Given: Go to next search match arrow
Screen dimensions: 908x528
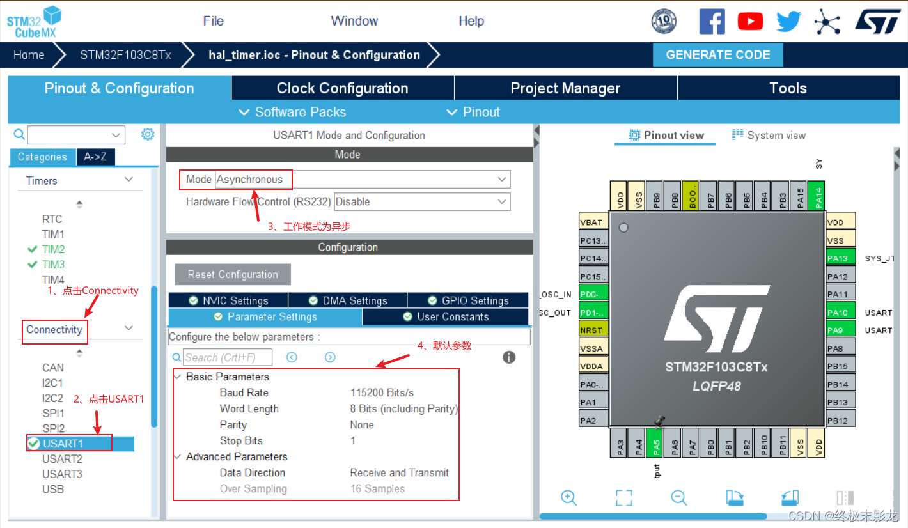Looking at the screenshot, I should point(330,357).
